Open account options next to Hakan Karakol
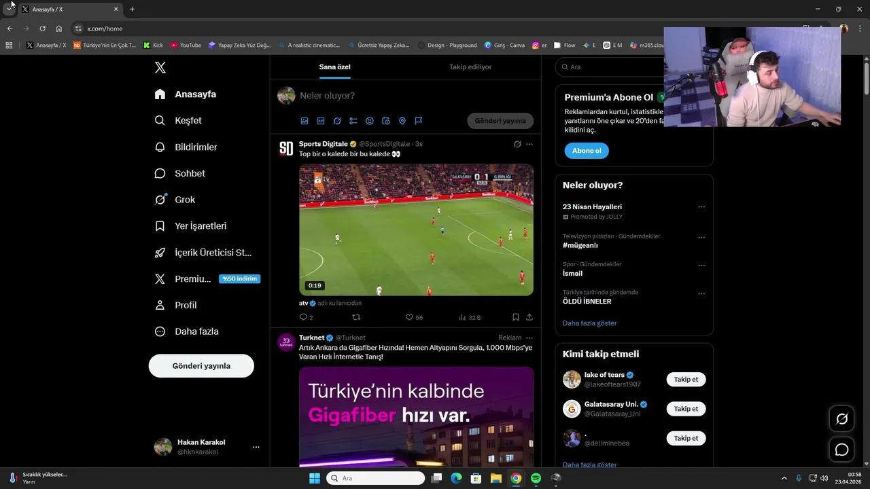Image resolution: width=870 pixels, height=489 pixels. [x=256, y=447]
